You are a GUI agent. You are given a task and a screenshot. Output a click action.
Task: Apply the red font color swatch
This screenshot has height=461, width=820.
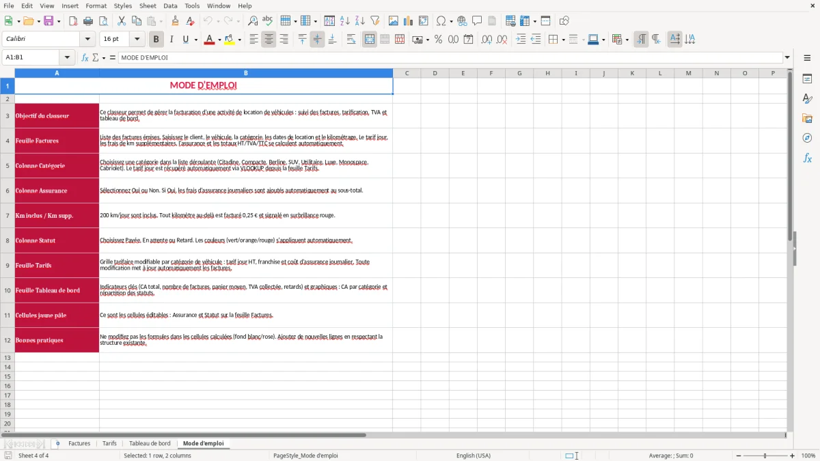pyautogui.click(x=208, y=40)
